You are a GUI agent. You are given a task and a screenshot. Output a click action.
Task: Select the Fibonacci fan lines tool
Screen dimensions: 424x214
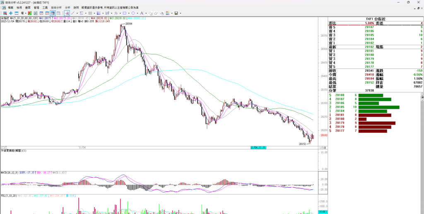[x=99, y=13]
